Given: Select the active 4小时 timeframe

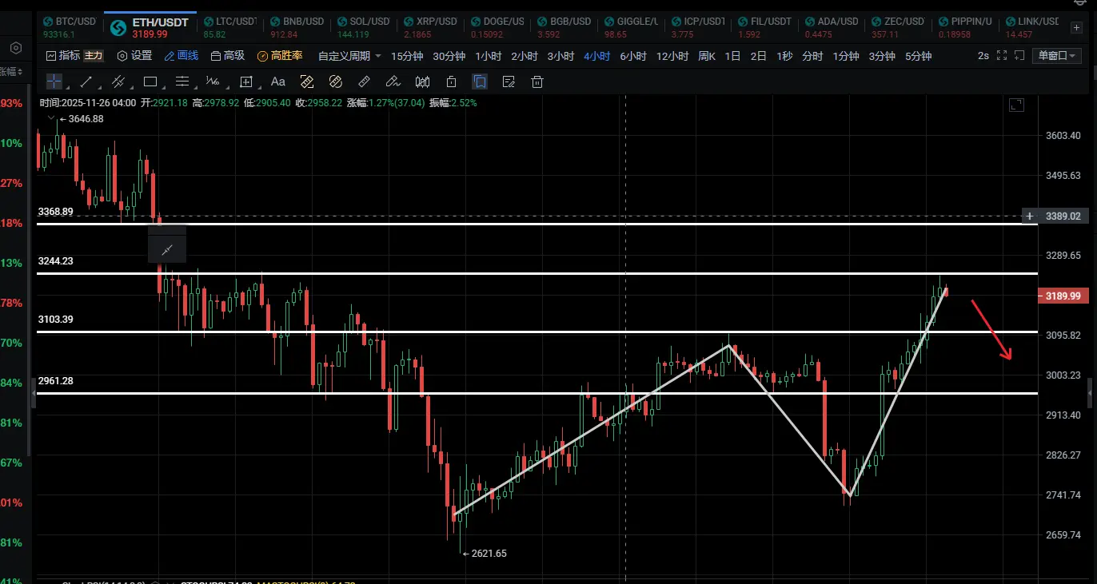Looking at the screenshot, I should pyautogui.click(x=597, y=56).
